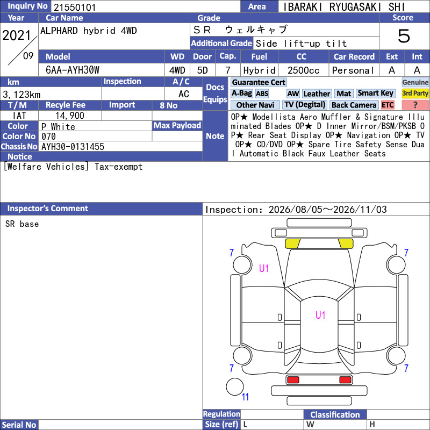430x430 pixels.
Task: Click the right yellow headlight on diagram
Action: point(346,243)
